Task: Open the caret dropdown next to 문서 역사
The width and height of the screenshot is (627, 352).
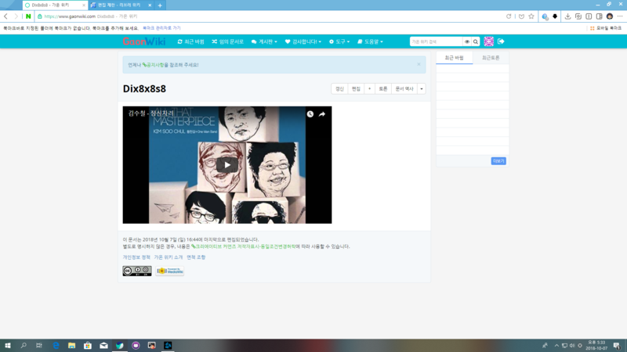Action: [422, 88]
